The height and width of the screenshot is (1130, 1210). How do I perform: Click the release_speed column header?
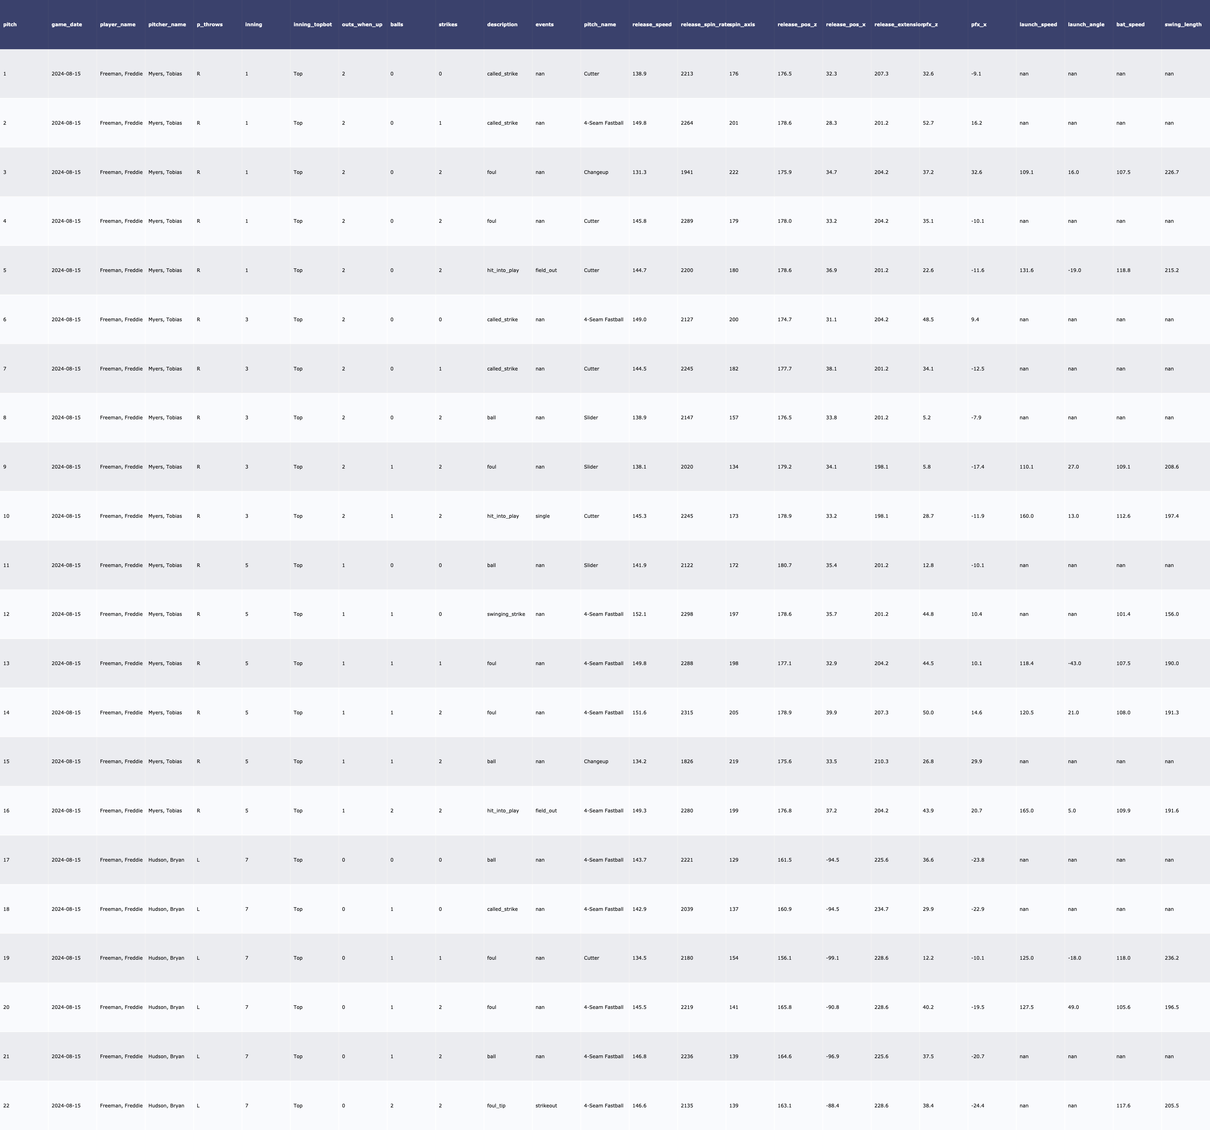pyautogui.click(x=652, y=24)
